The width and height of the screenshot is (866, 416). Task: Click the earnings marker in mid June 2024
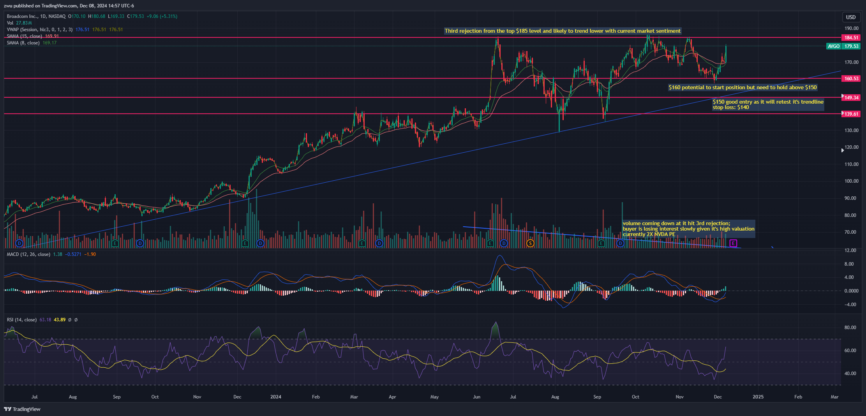[490, 243]
